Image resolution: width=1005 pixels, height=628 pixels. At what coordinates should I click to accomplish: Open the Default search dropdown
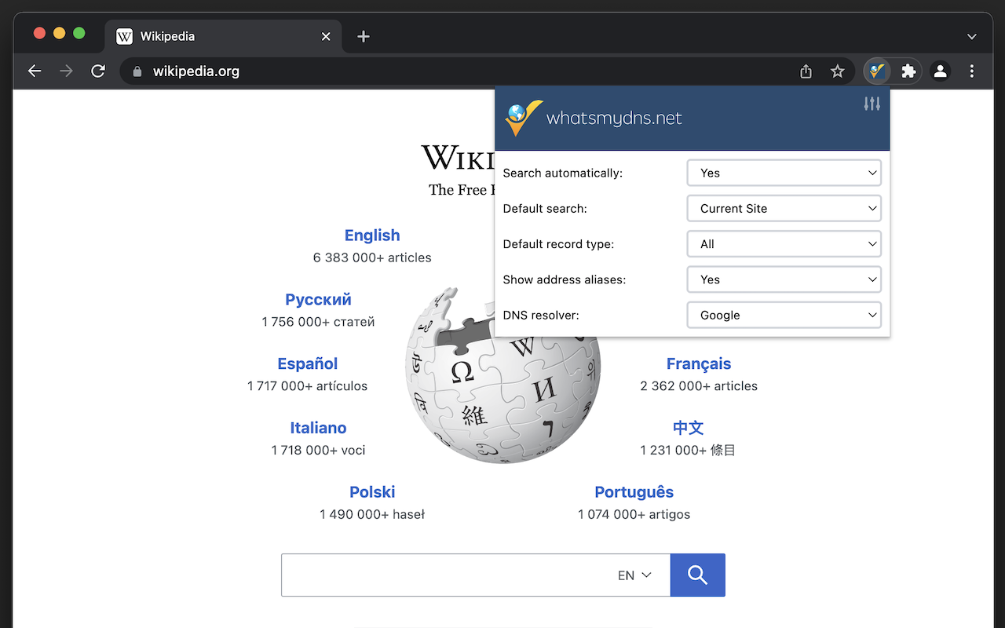(x=784, y=208)
